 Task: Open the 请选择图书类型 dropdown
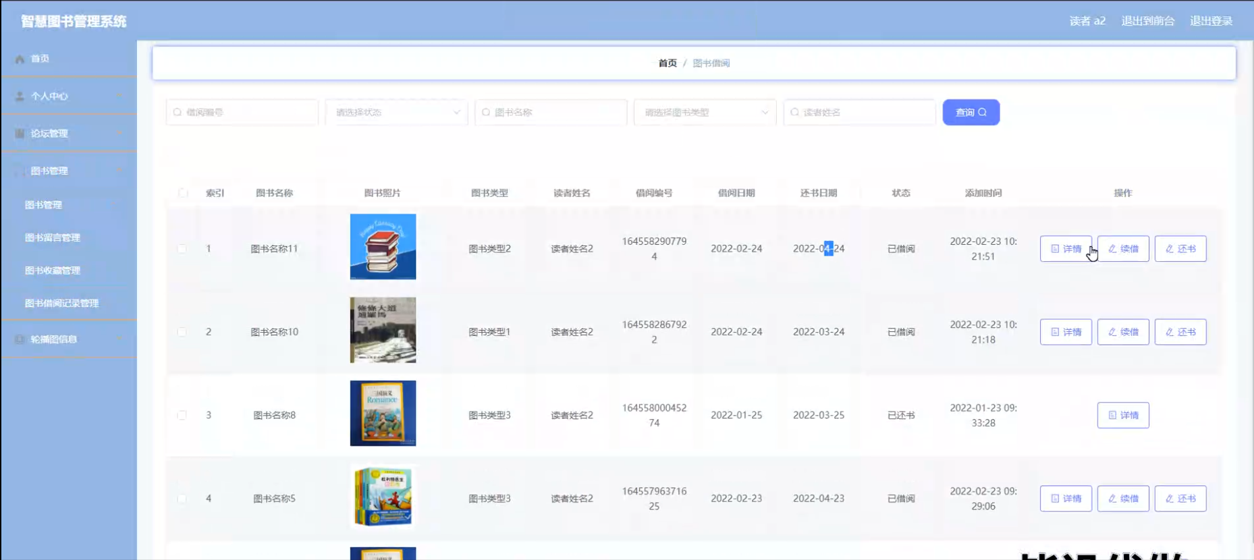coord(705,112)
